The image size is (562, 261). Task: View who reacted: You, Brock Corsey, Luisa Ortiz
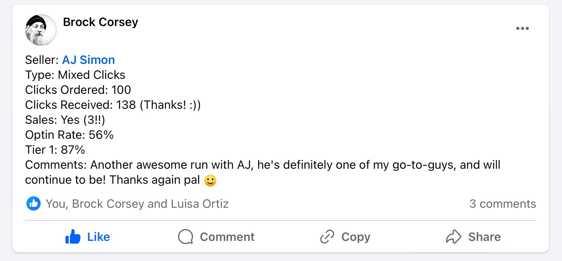[137, 204]
